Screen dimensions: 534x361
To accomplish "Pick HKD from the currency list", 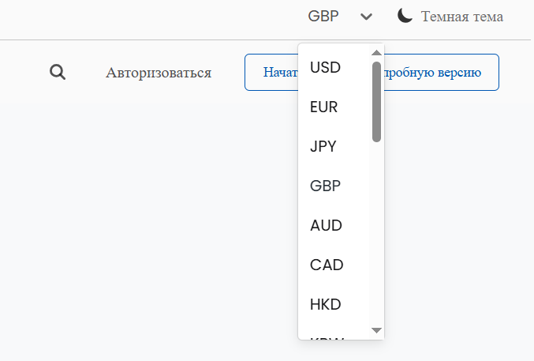I will point(326,303).
